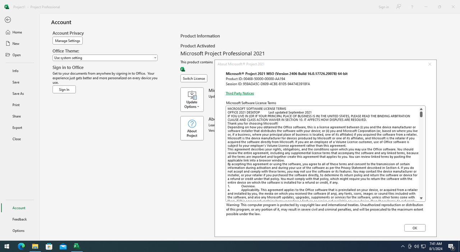Click the volume icon in system tray

tap(417, 246)
